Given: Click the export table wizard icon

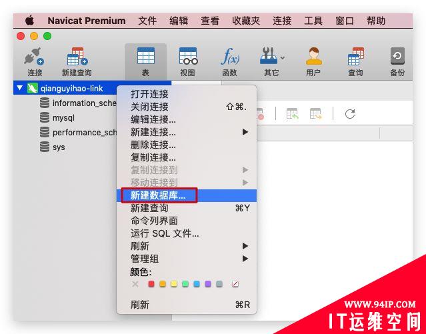Looking at the screenshot, I should click(316, 113).
